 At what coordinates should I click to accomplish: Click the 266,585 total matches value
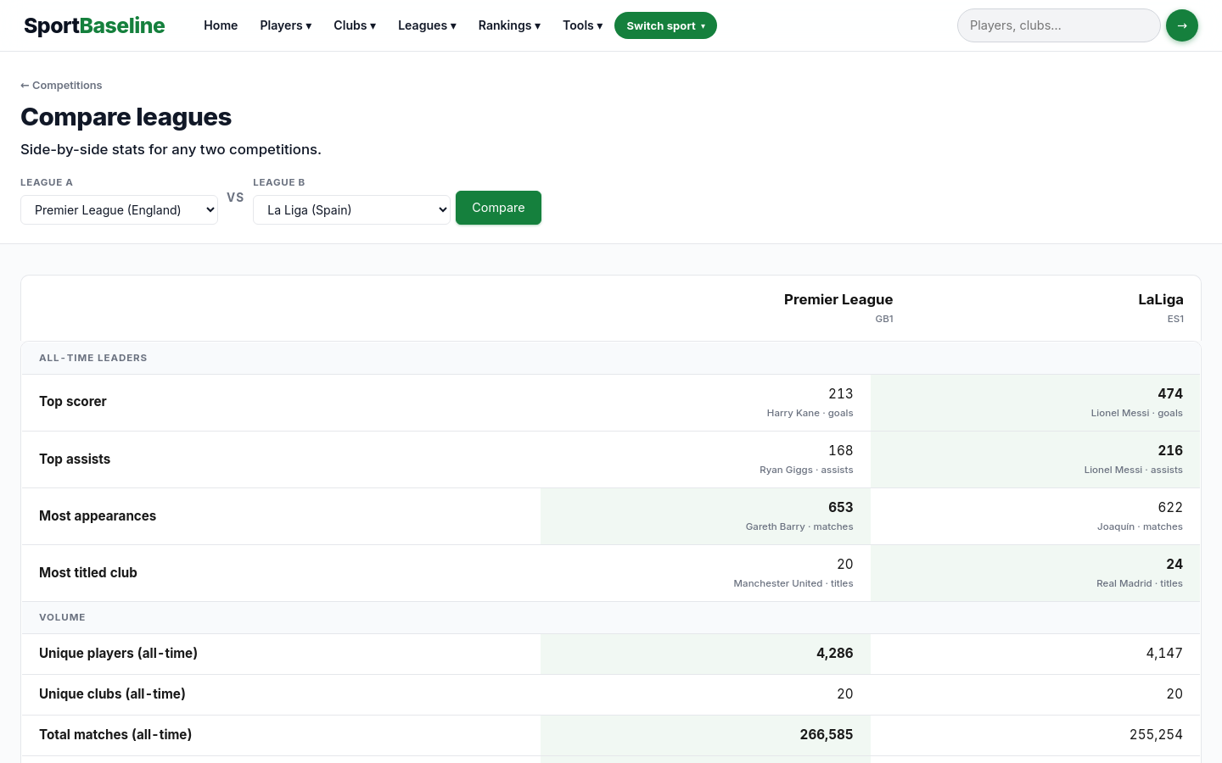pyautogui.click(x=827, y=734)
